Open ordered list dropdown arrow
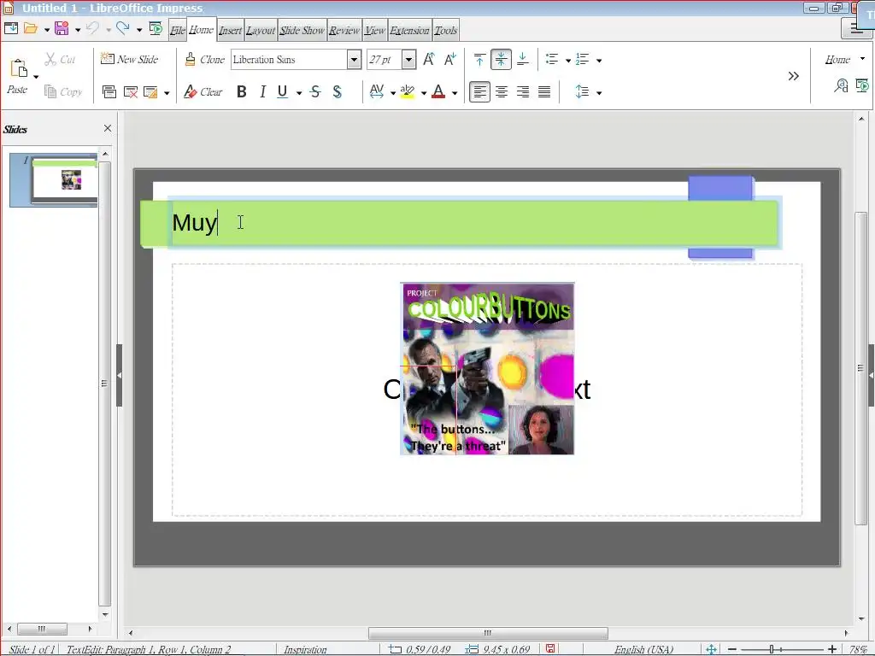The width and height of the screenshot is (875, 656). [599, 61]
